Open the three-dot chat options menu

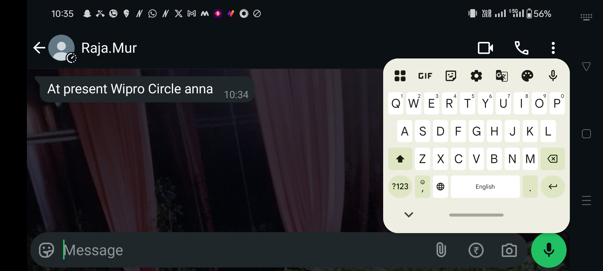click(553, 48)
